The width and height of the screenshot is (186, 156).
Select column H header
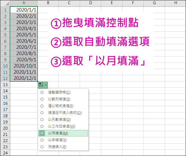coord(175,3)
